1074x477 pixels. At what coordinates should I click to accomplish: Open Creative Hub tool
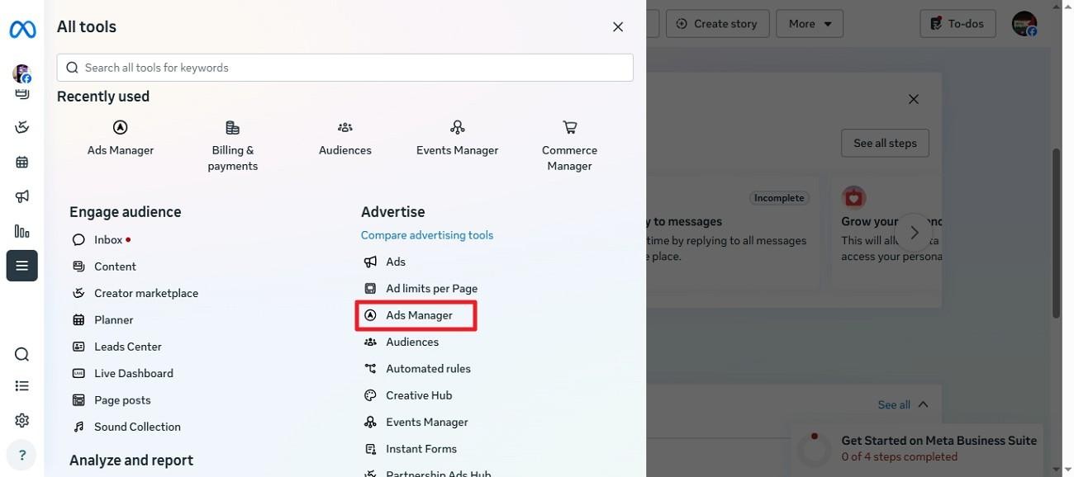pos(419,395)
